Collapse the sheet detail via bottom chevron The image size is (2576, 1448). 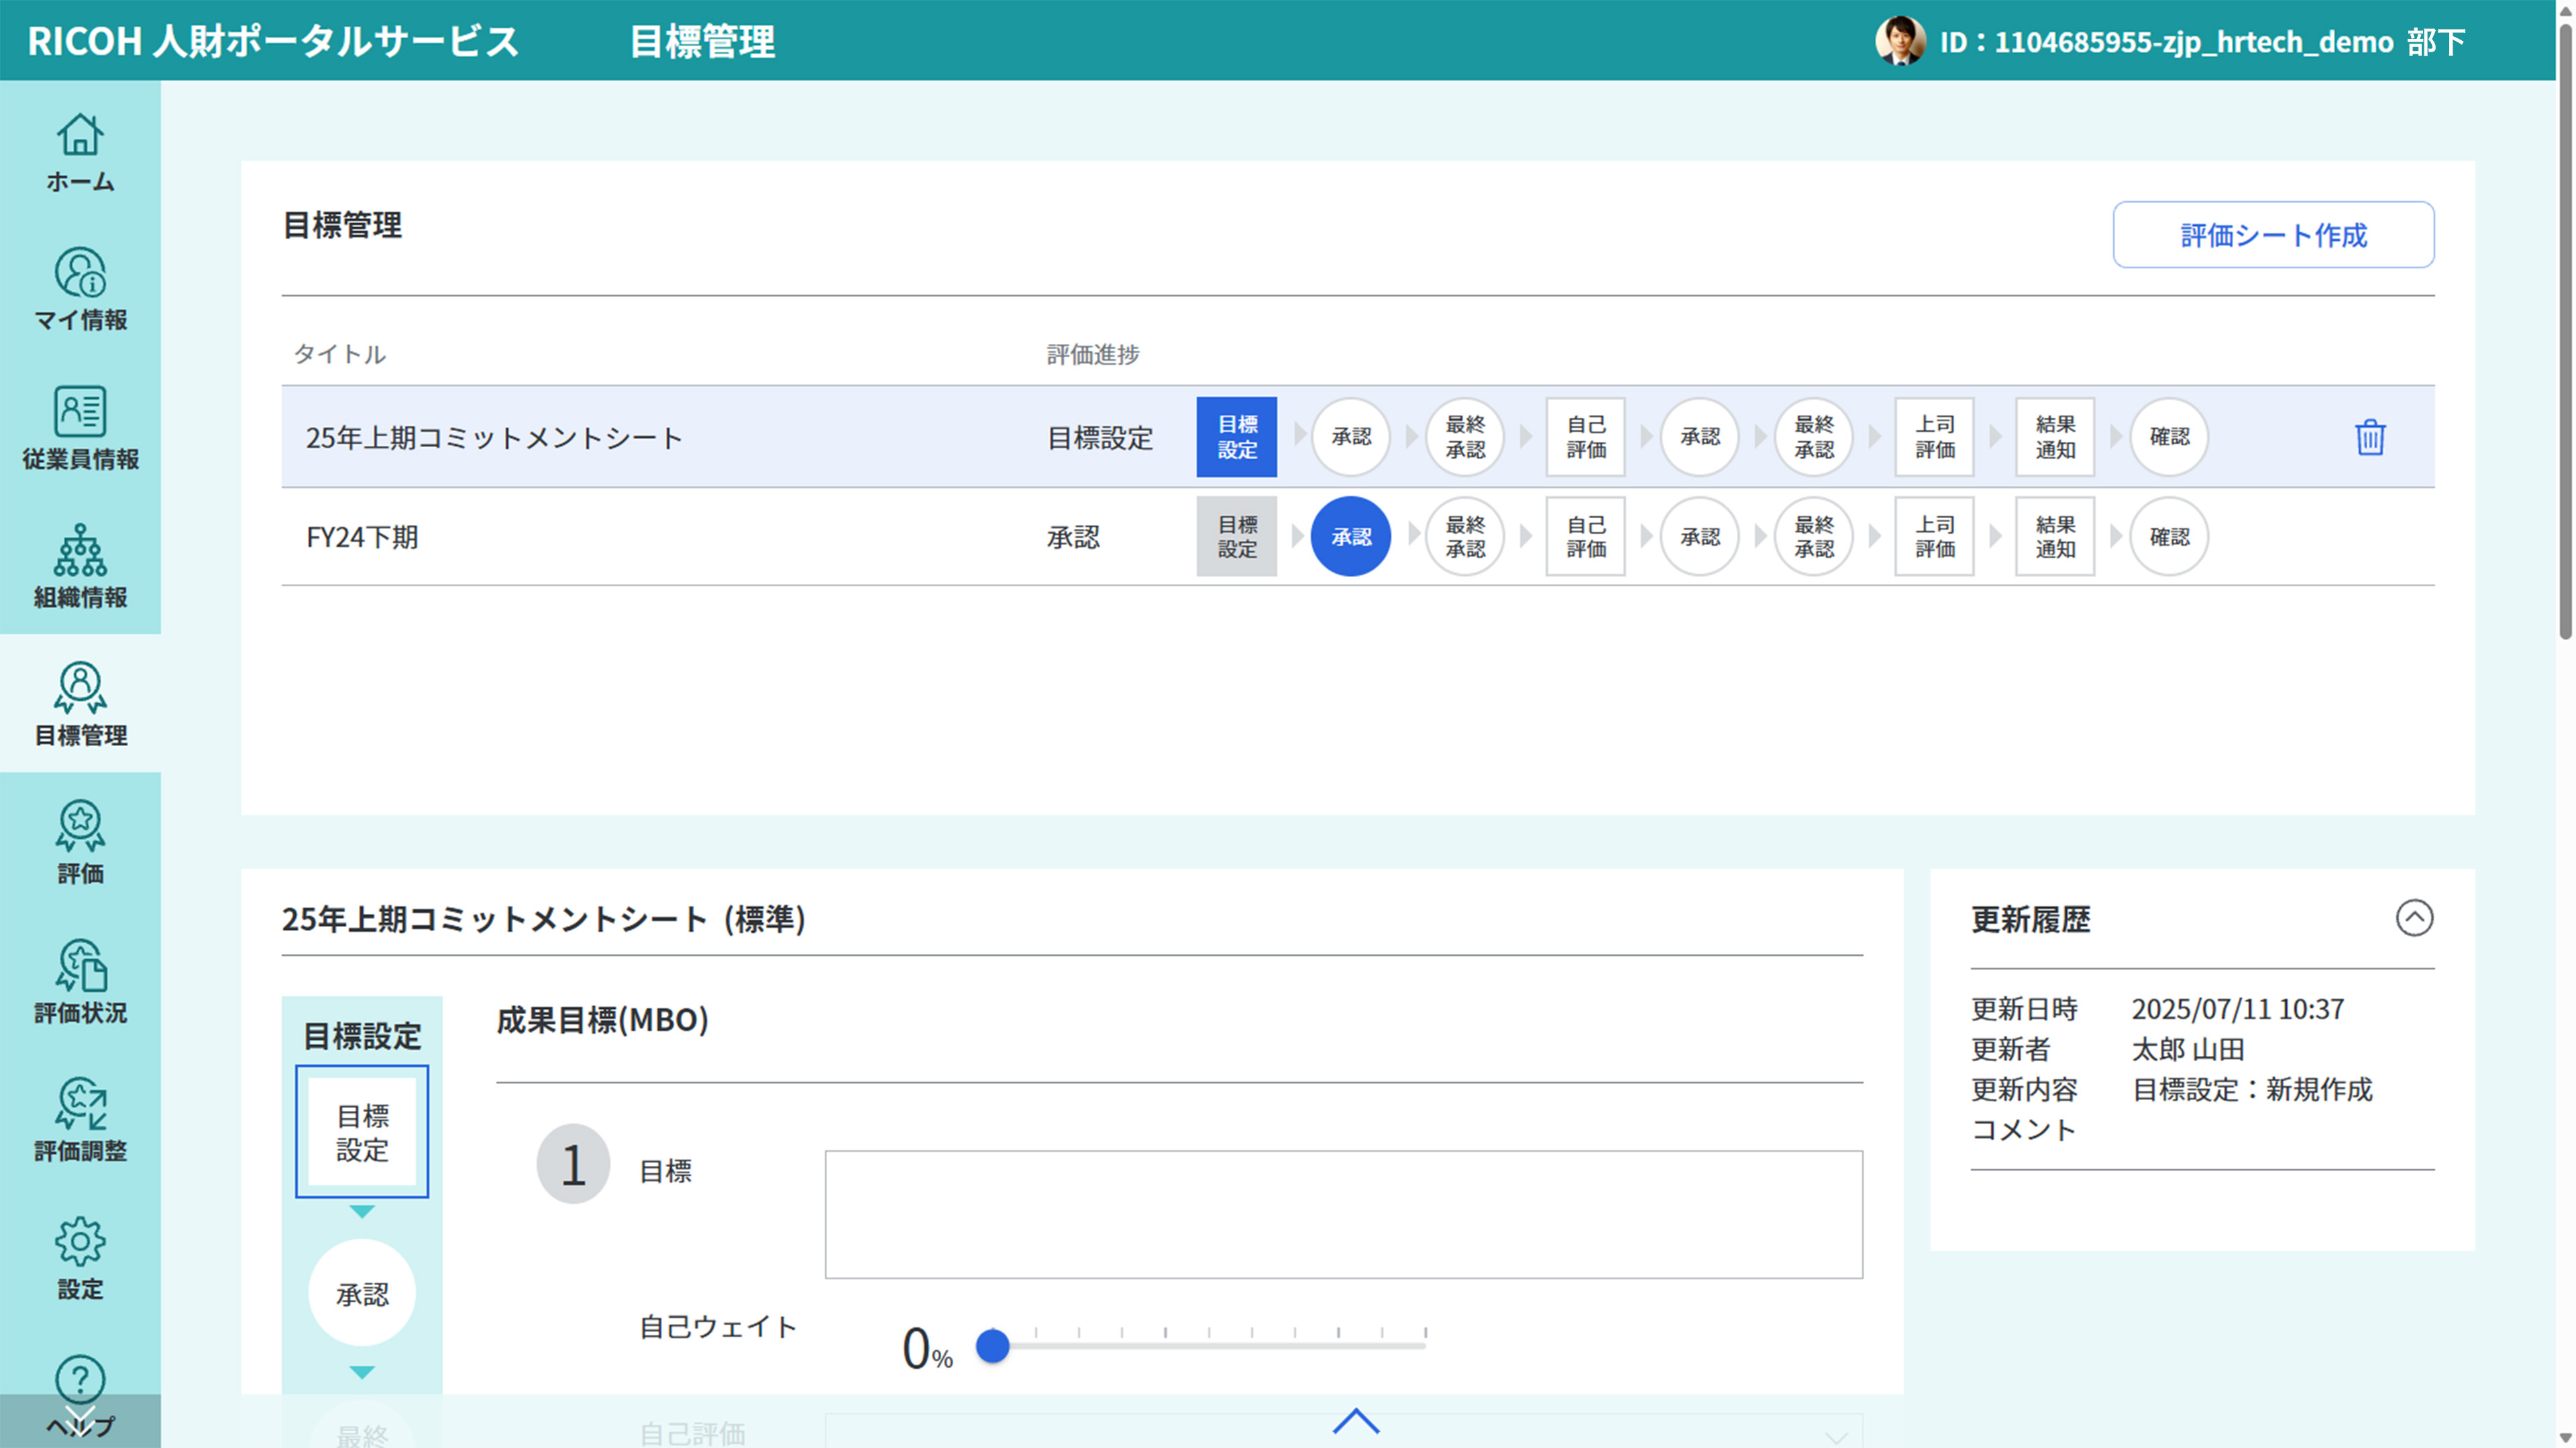1357,1423
